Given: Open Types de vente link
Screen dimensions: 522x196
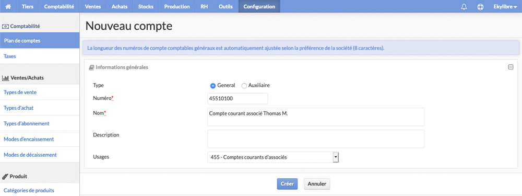Looking at the screenshot, I should [40, 93].
